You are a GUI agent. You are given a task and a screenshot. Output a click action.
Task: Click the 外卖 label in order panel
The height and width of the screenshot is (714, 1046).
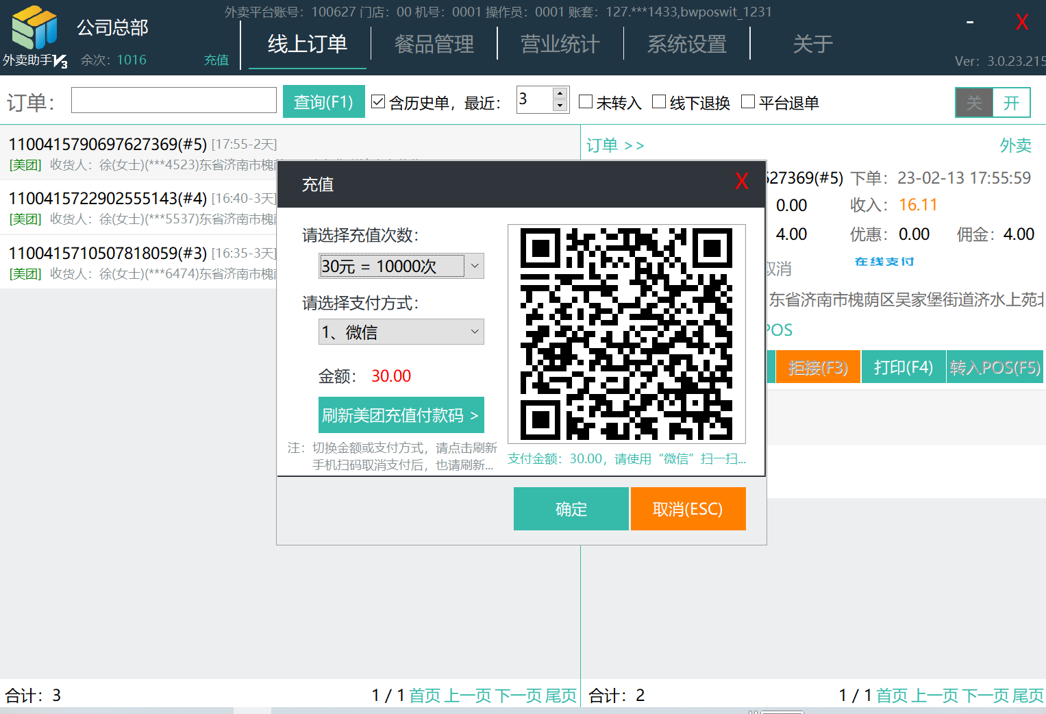(x=1016, y=145)
